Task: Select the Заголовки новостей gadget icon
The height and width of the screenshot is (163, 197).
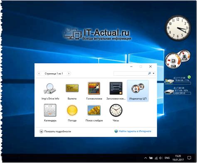Action: click(116, 88)
